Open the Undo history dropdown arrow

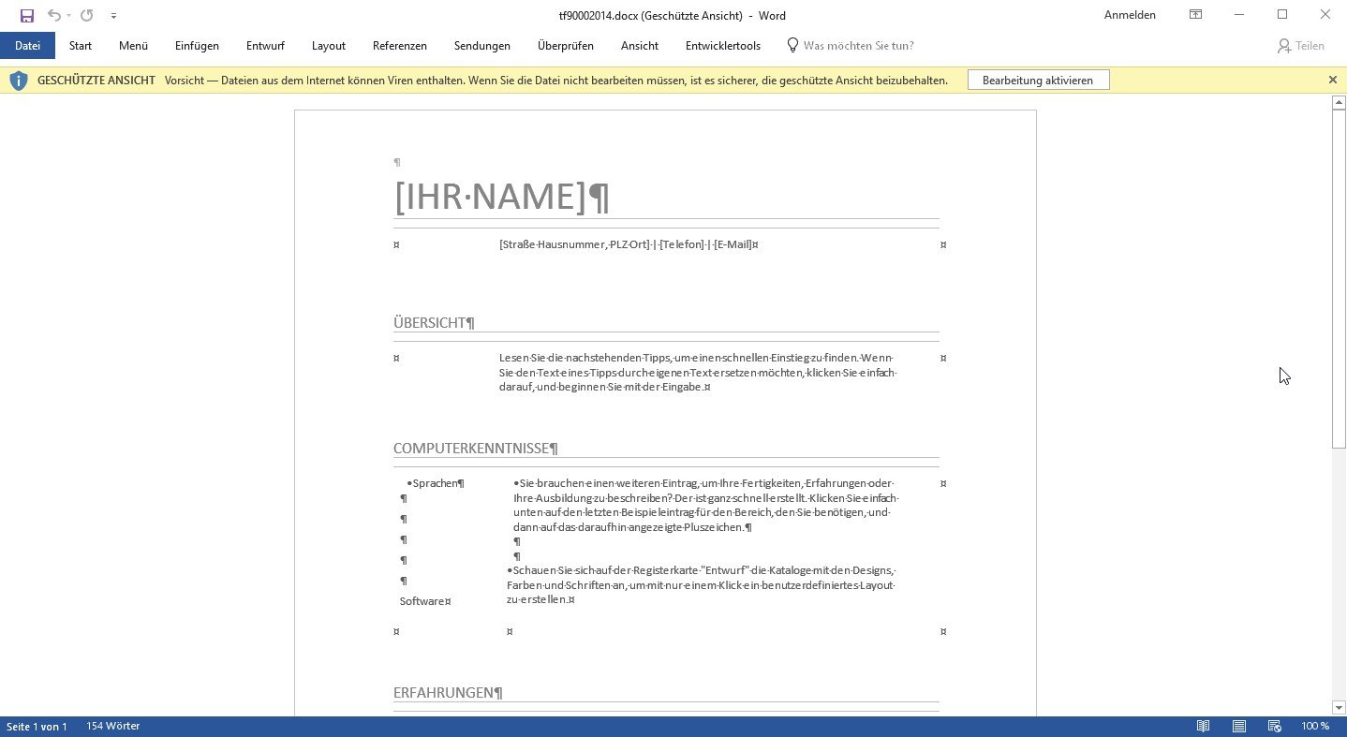point(68,16)
